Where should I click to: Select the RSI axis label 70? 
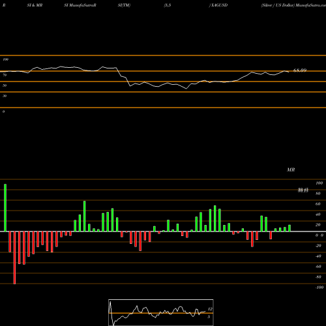[5, 75]
